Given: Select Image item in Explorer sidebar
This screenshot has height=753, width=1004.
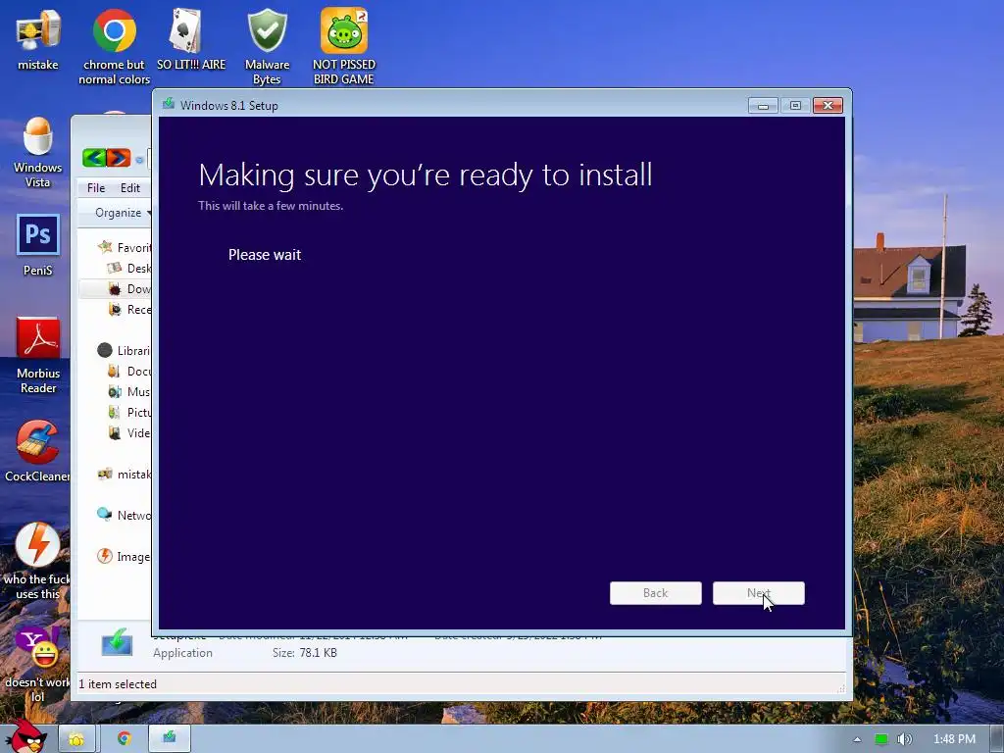Looking at the screenshot, I should coord(125,557).
